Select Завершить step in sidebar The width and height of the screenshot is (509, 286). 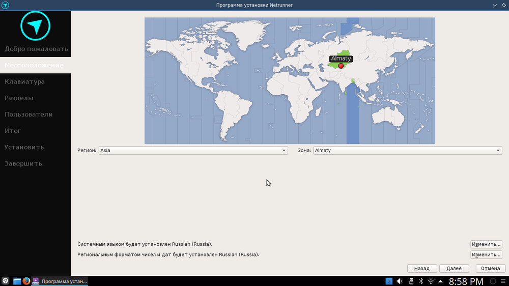[36, 164]
